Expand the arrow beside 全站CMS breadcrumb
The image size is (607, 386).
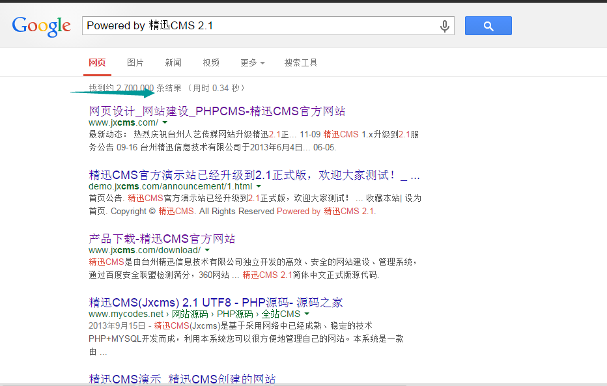pos(307,314)
